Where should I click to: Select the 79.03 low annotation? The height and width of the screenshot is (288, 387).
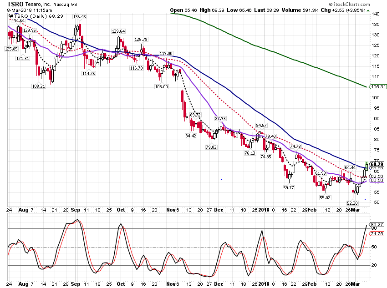(x=211, y=147)
